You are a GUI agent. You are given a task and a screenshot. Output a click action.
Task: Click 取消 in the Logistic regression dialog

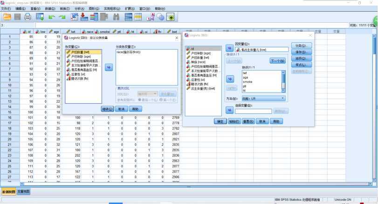point(262,121)
